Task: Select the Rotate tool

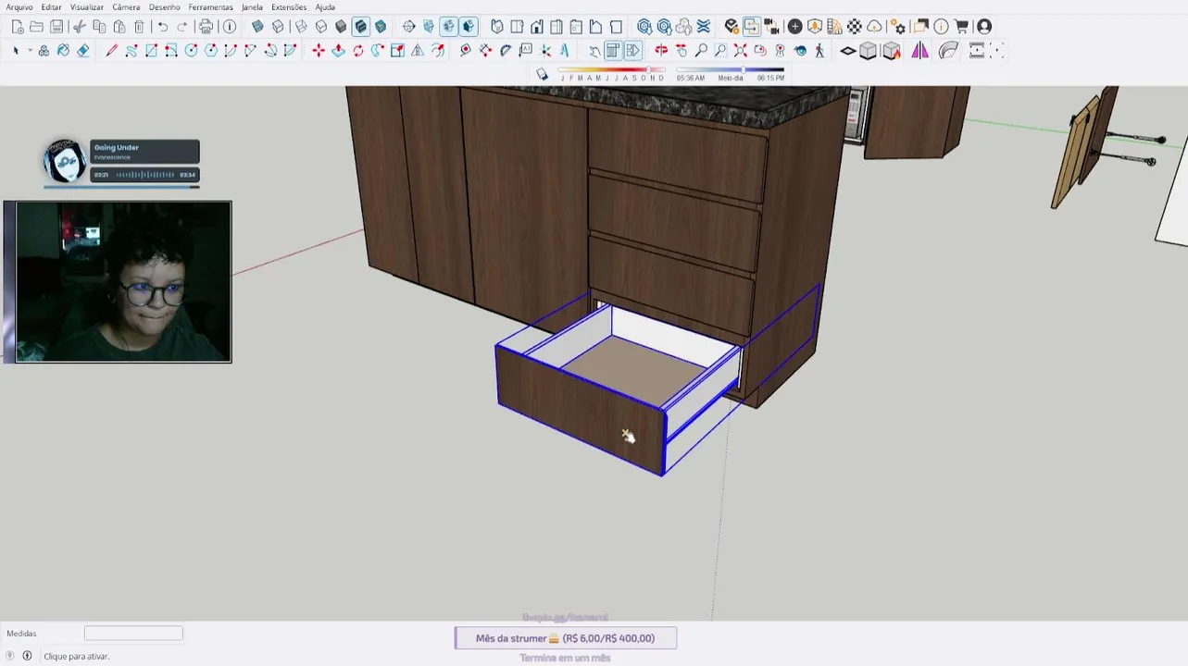Action: (358, 51)
